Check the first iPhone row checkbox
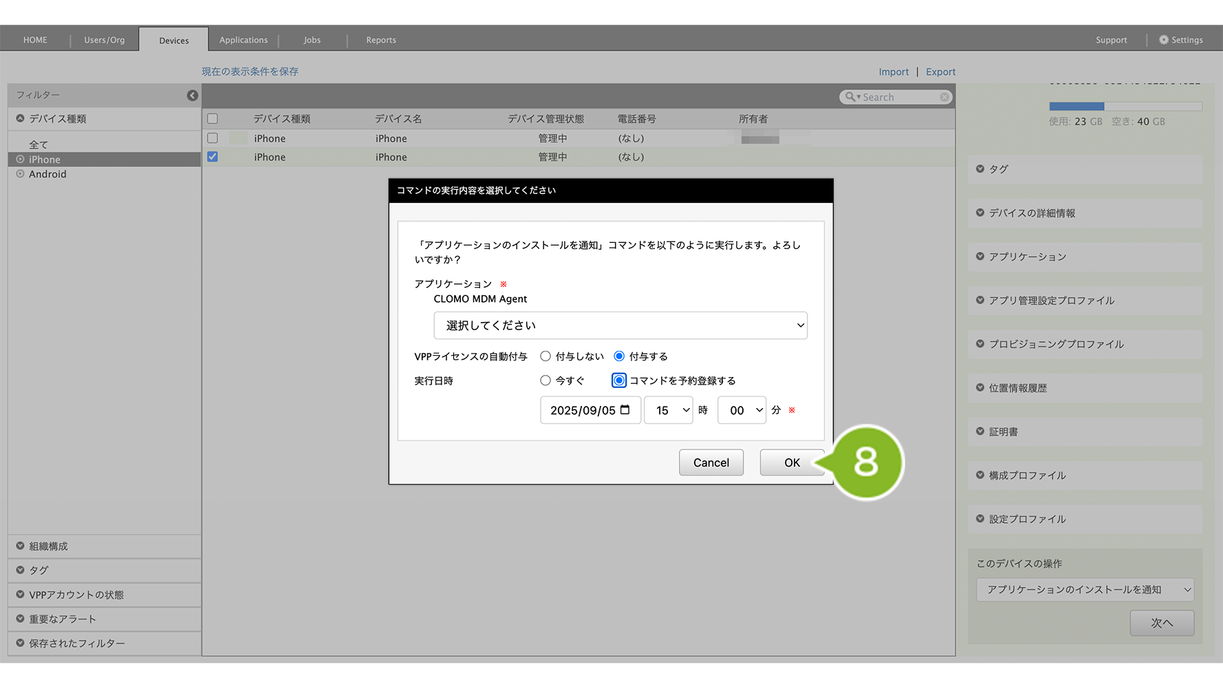Image resolution: width=1223 pixels, height=688 pixels. [x=213, y=138]
